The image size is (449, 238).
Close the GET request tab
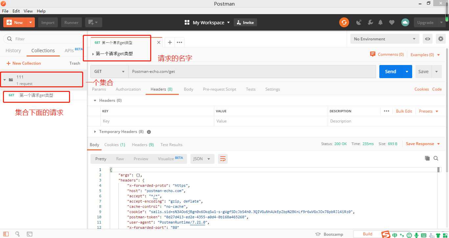pyautogui.click(x=159, y=42)
